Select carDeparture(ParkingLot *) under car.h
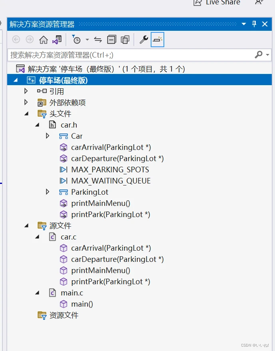The image size is (275, 351). click(118, 158)
